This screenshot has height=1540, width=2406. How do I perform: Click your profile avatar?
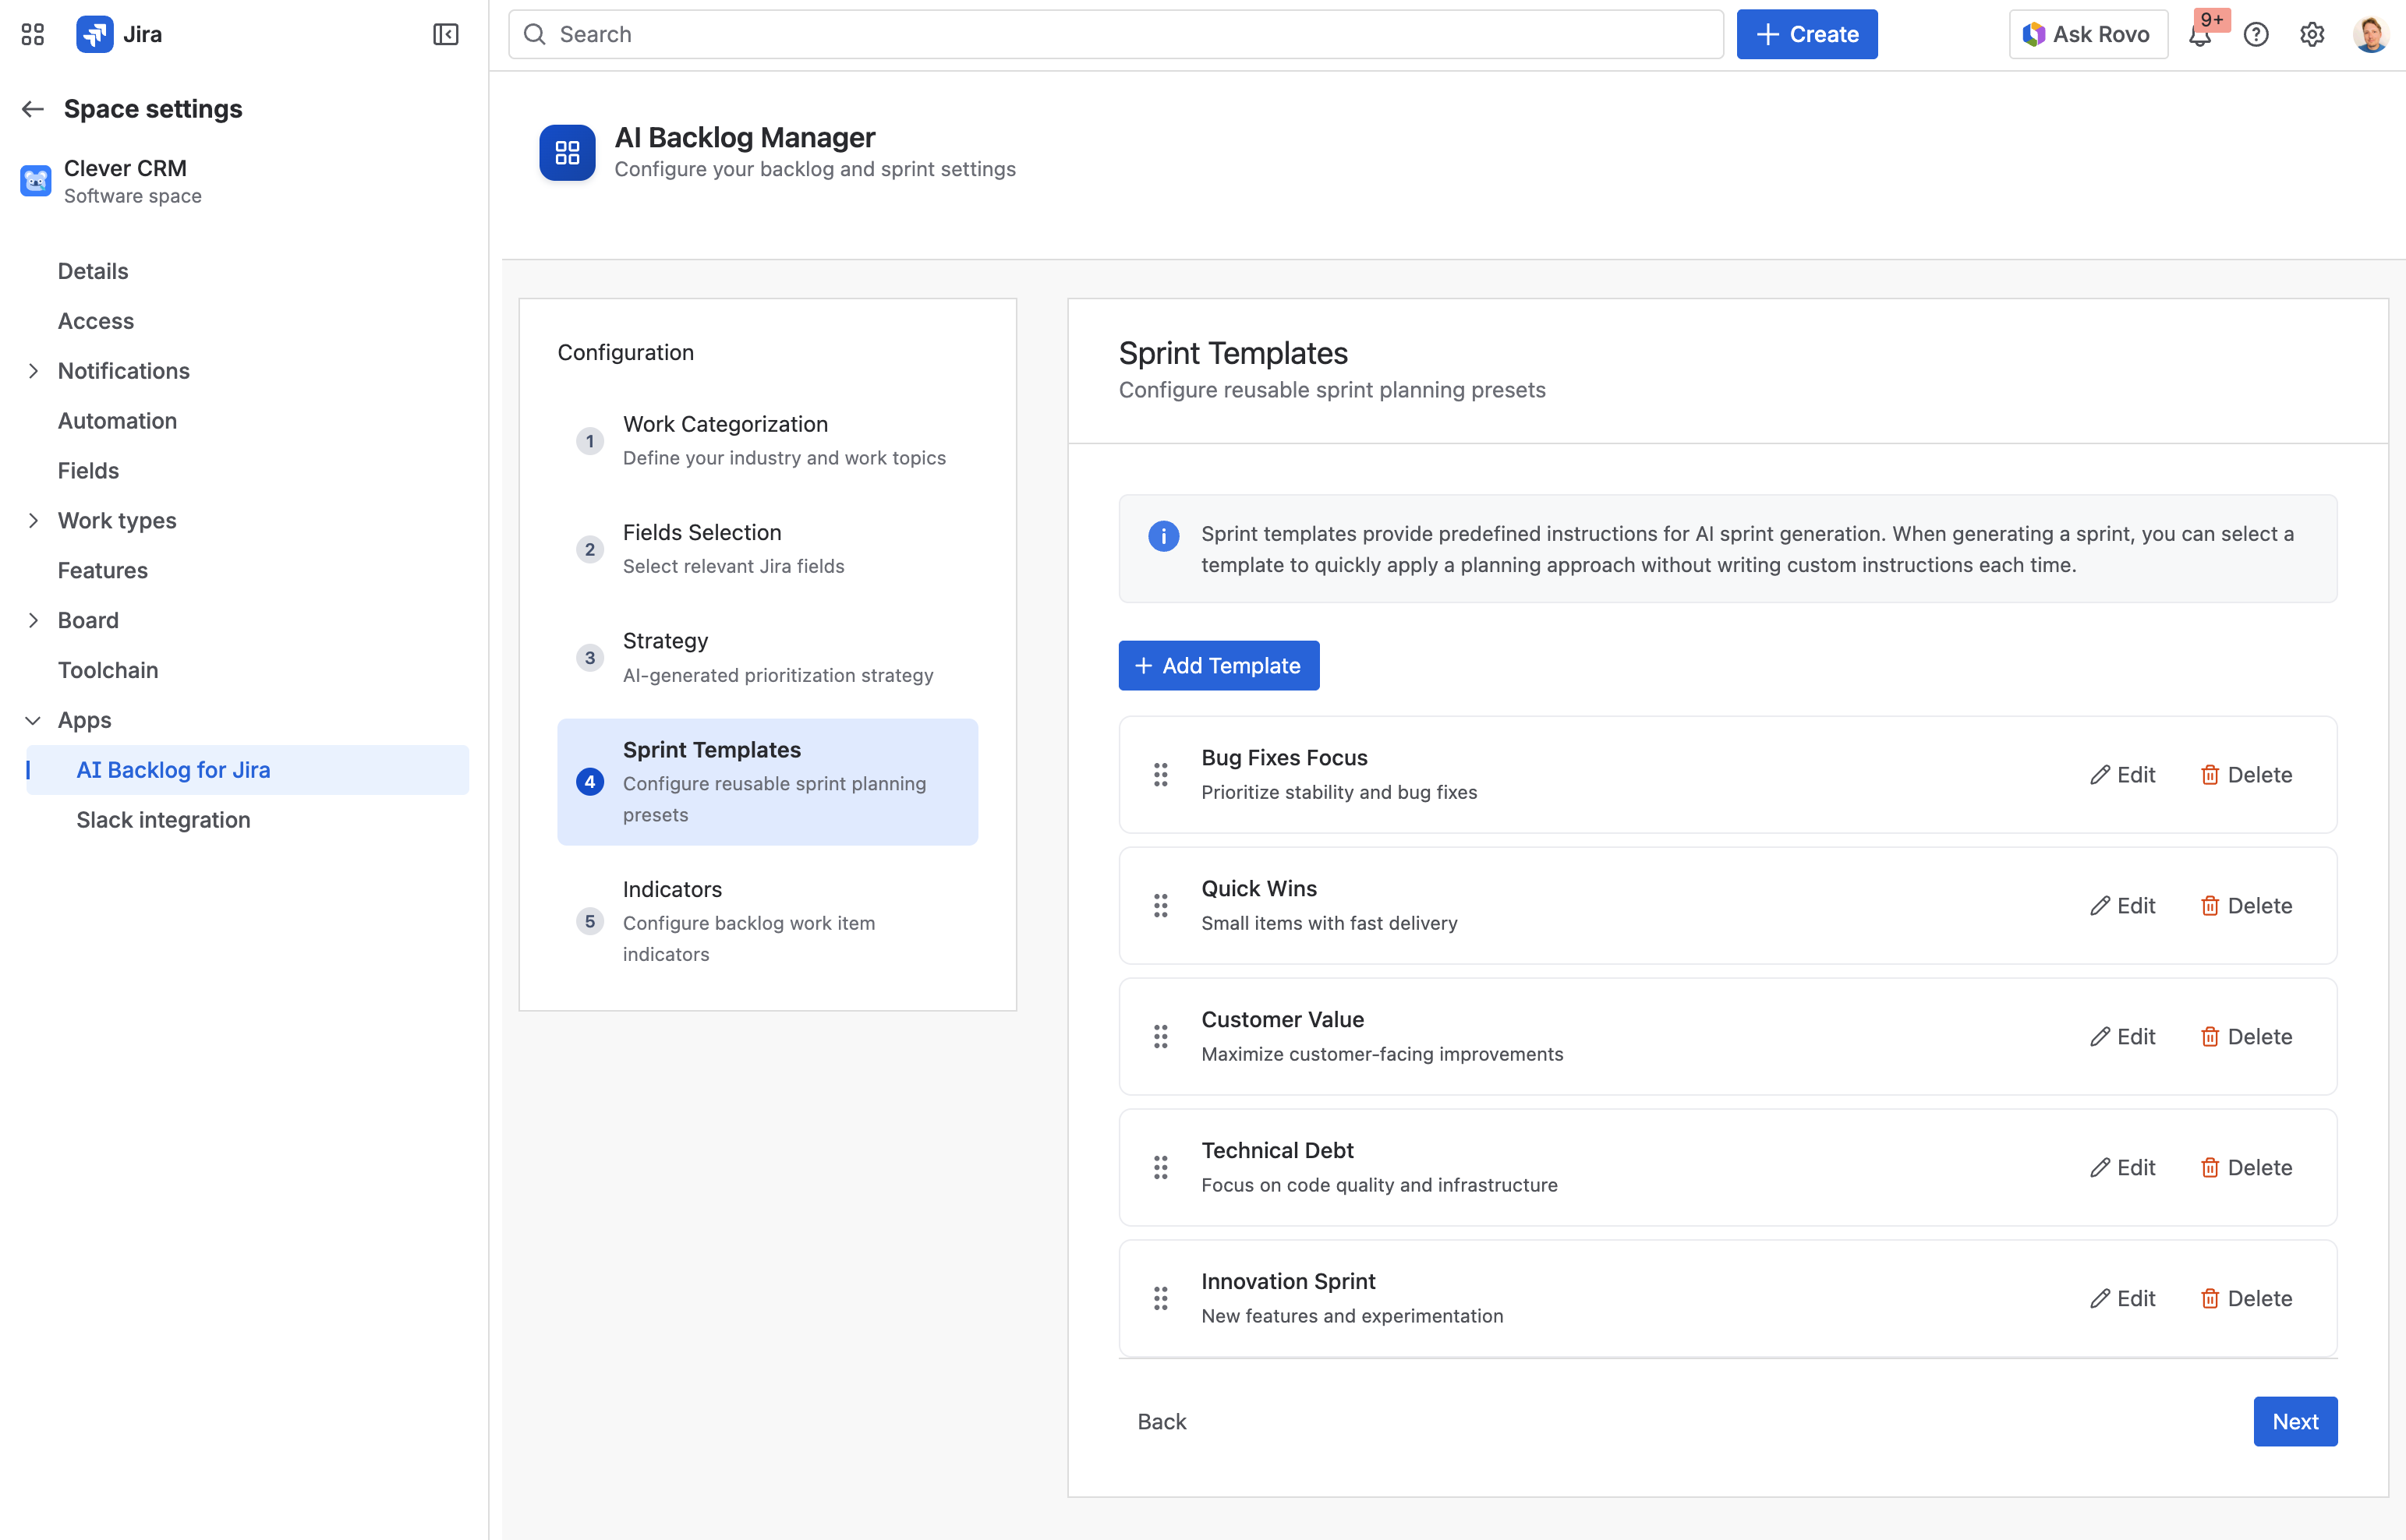pyautogui.click(x=2372, y=33)
